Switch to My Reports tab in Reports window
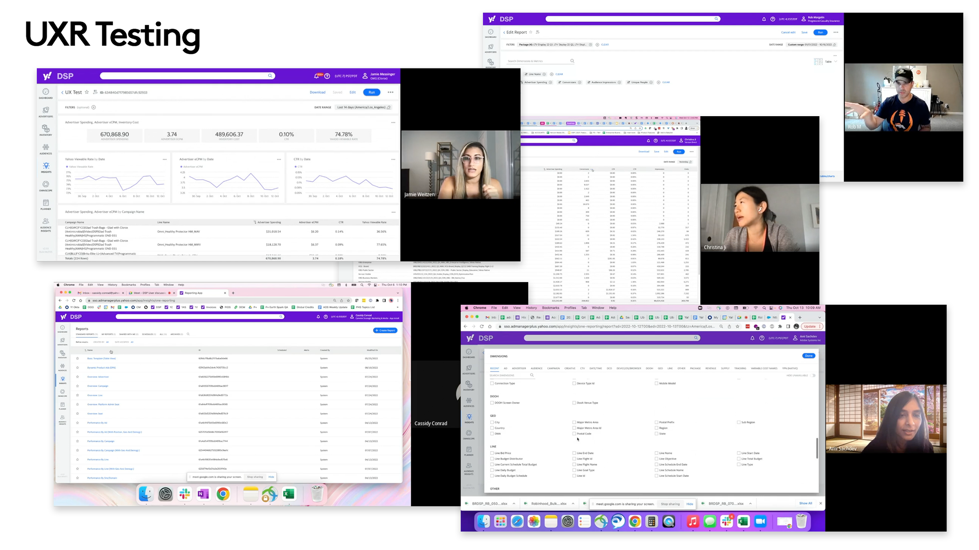Screen dimensions: 979x550 [108, 334]
